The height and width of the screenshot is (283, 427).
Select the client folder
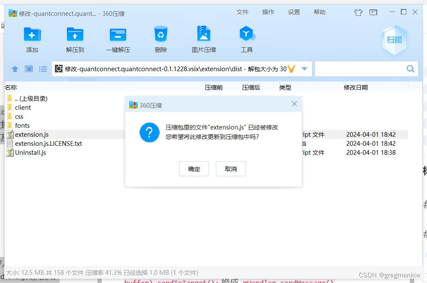coord(19,108)
